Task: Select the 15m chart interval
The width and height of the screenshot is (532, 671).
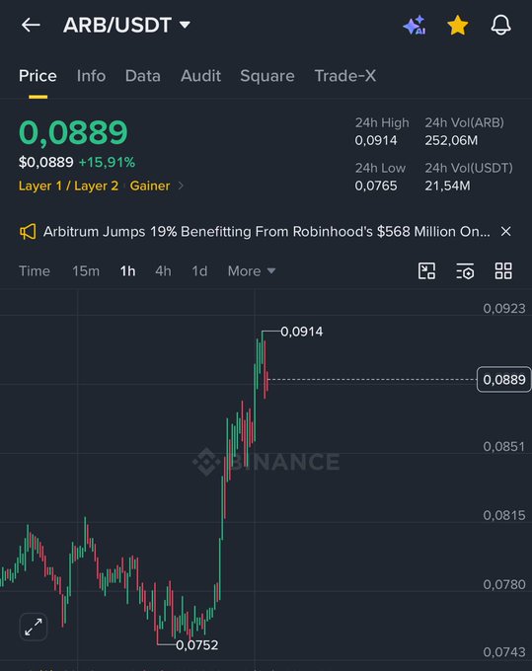Action: tap(86, 271)
